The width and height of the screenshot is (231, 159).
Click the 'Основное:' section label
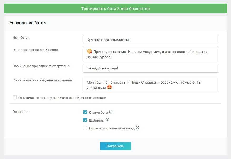pyautogui.click(x=21, y=112)
